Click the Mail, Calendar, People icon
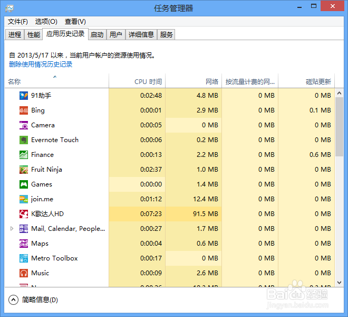Viewport: 348px width, 317px height. pos(24,229)
